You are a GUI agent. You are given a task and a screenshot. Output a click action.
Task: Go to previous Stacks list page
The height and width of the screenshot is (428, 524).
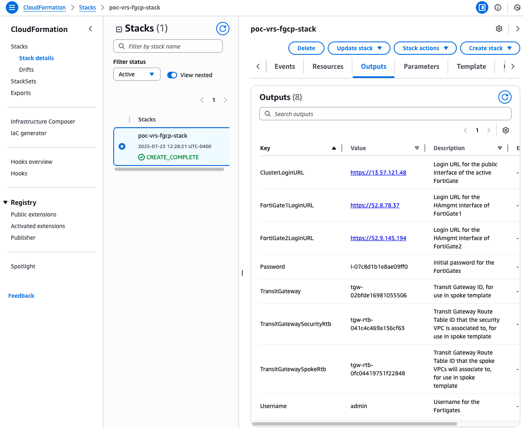(202, 100)
